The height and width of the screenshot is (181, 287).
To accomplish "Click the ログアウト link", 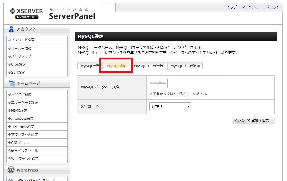I will point(271,7).
